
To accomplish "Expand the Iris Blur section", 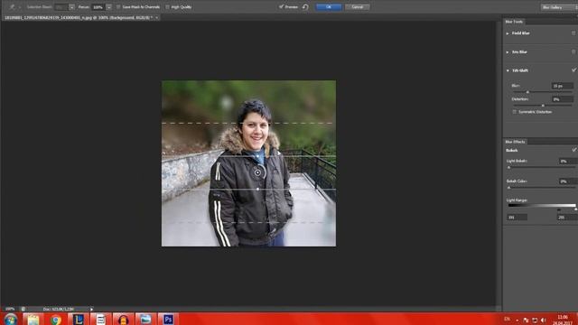I will (508, 52).
